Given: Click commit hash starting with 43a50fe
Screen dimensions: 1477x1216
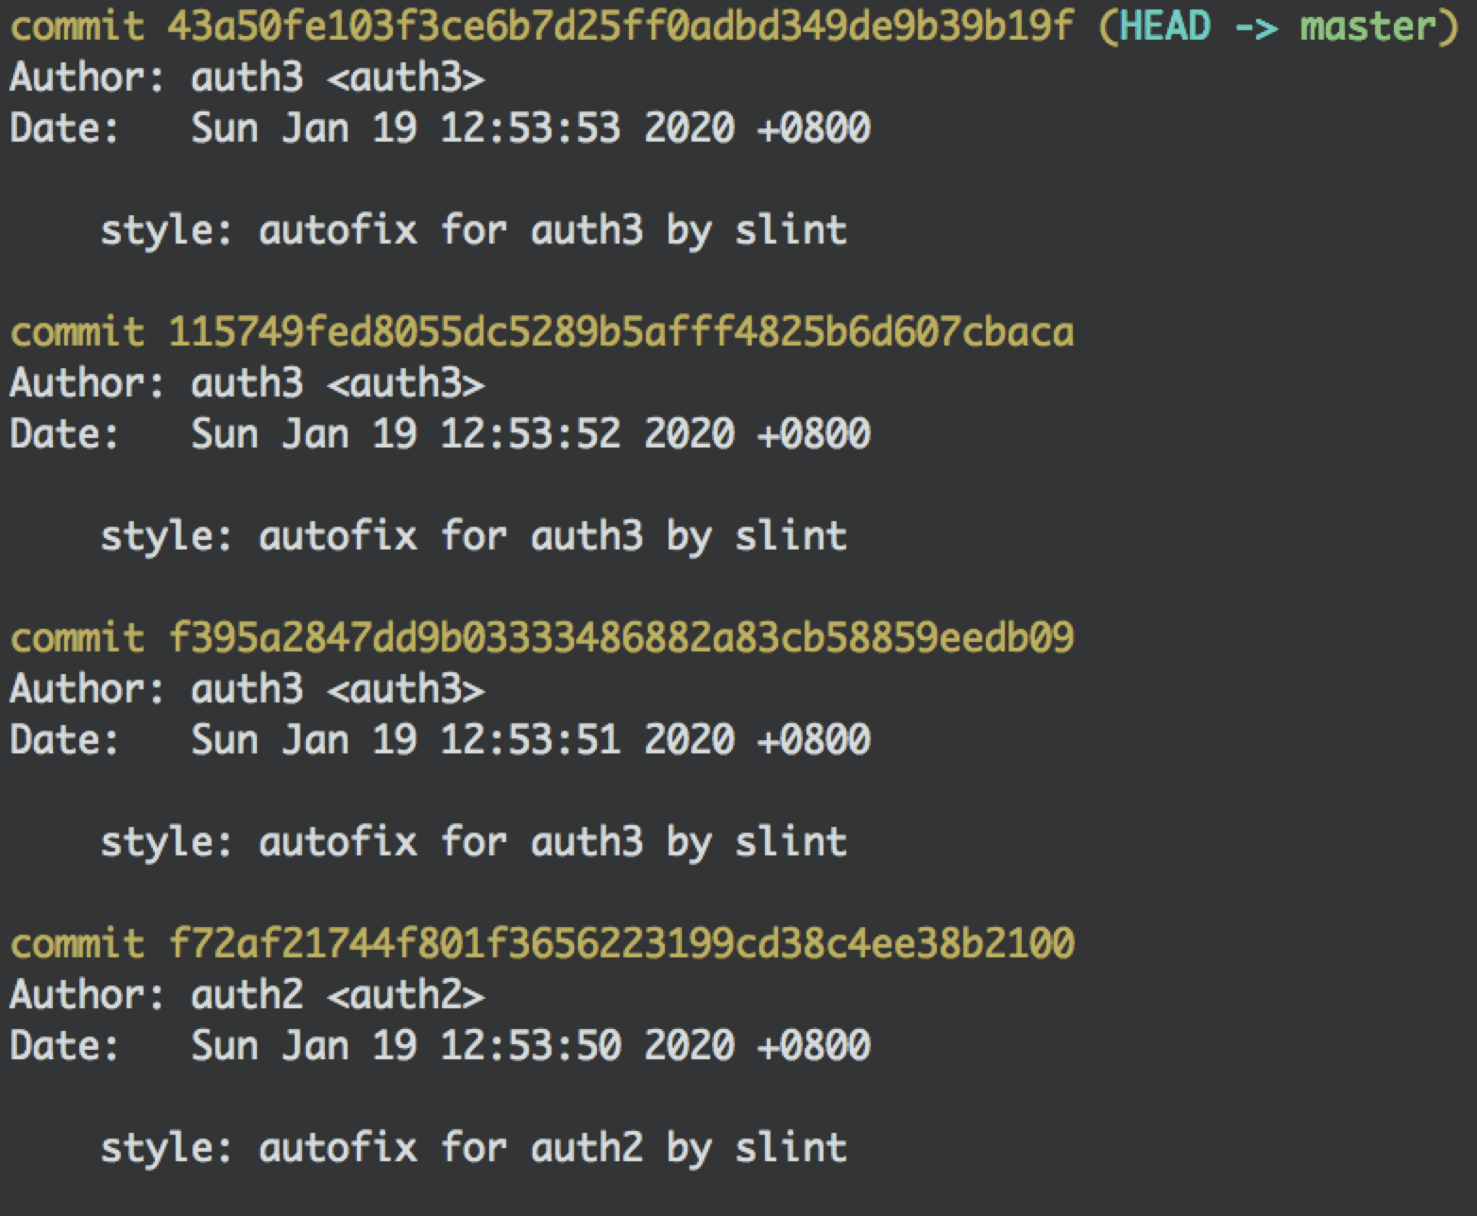Looking at the screenshot, I should click(620, 26).
